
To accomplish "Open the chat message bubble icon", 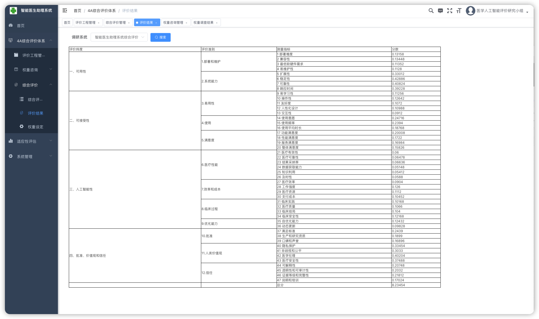I will [440, 11].
